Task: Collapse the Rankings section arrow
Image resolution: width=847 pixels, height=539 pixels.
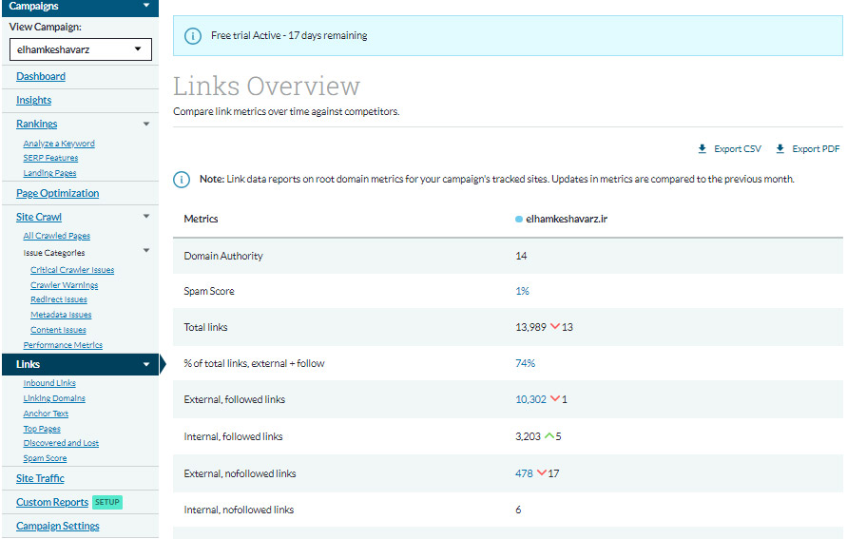Action: tap(146, 124)
